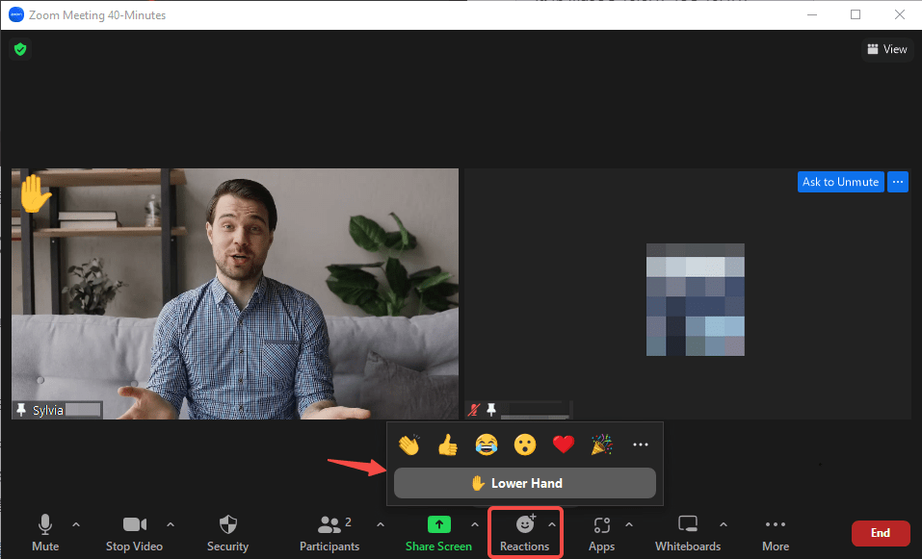
Task: Check the encryption shield badge
Action: coord(19,48)
